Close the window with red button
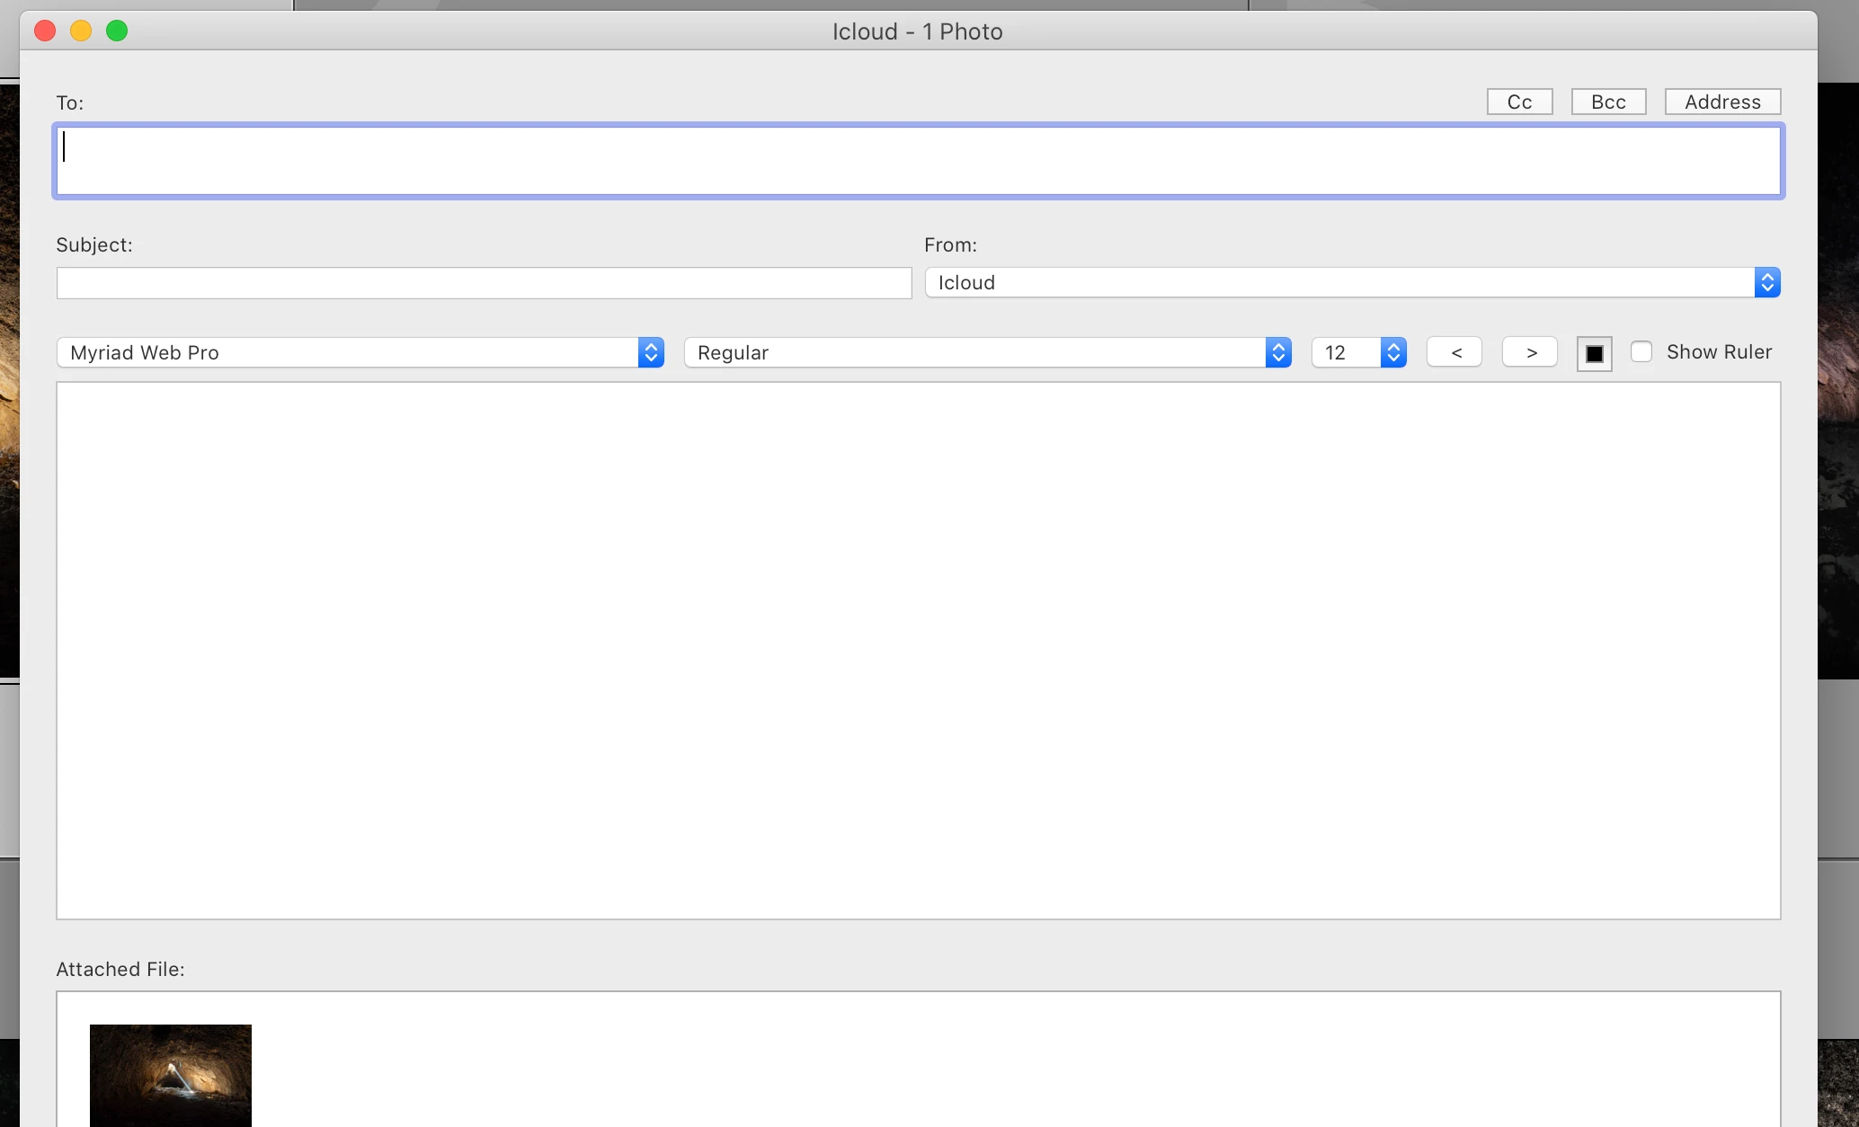 [45, 31]
